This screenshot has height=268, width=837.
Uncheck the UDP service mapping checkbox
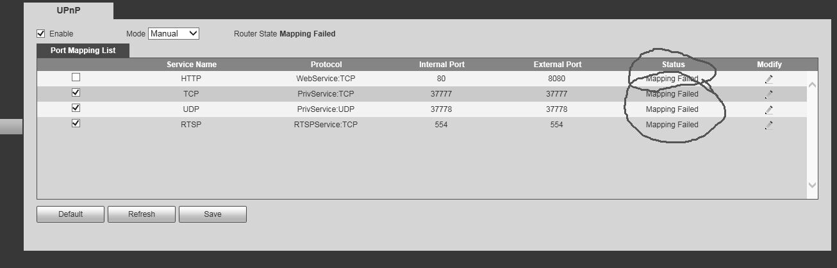click(x=76, y=108)
